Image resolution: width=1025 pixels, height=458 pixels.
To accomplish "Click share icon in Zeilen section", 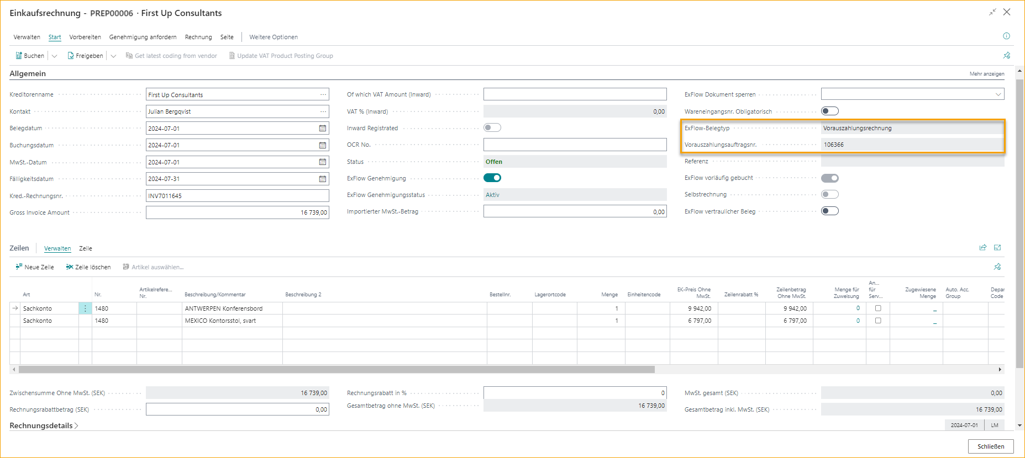I will coord(983,248).
